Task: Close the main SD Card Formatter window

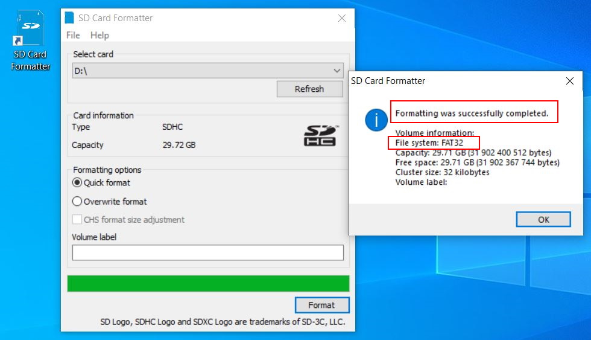Action: click(342, 18)
